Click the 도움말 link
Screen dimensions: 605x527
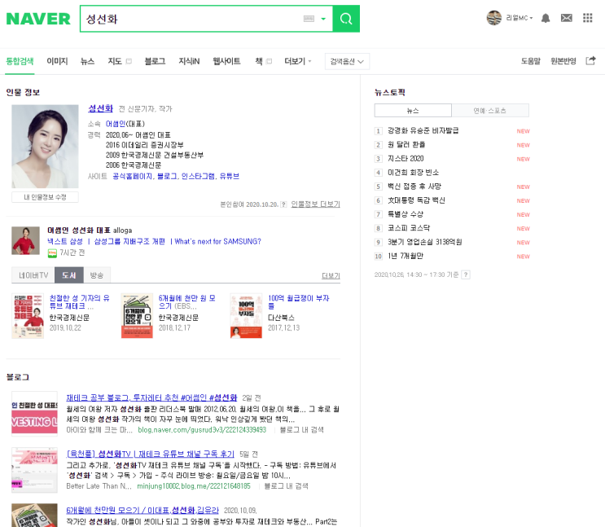(531, 61)
